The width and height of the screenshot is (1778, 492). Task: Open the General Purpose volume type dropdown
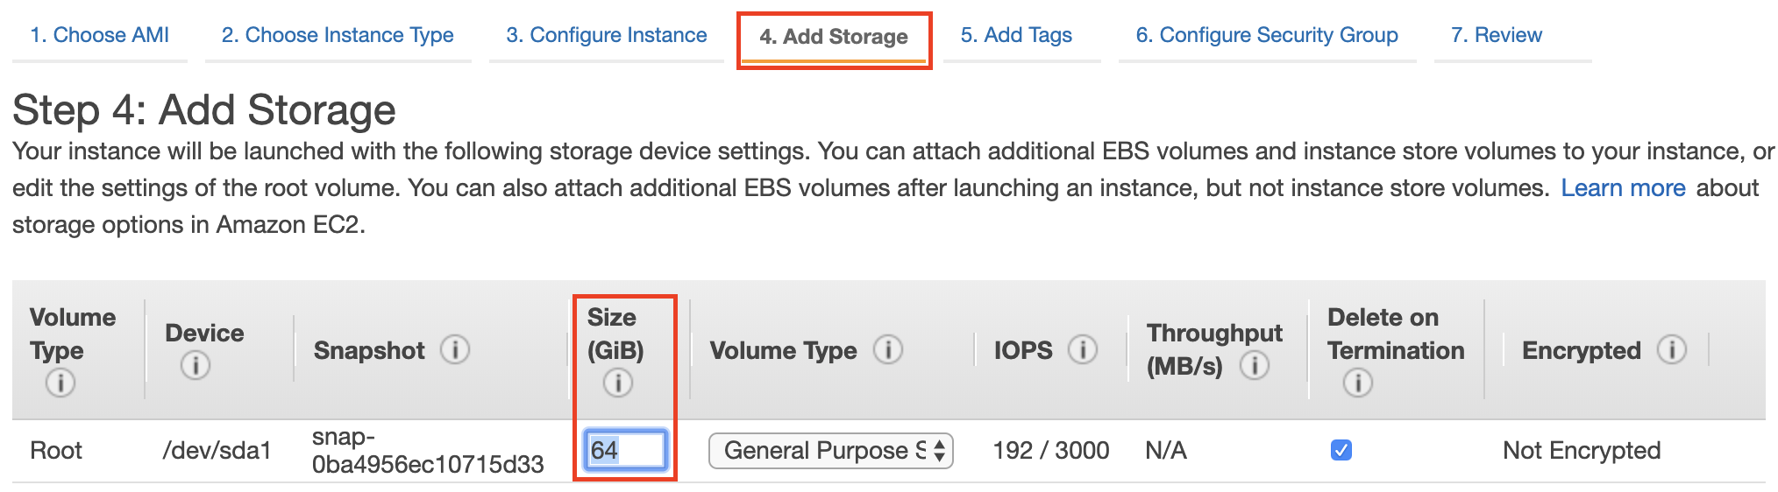(x=830, y=451)
